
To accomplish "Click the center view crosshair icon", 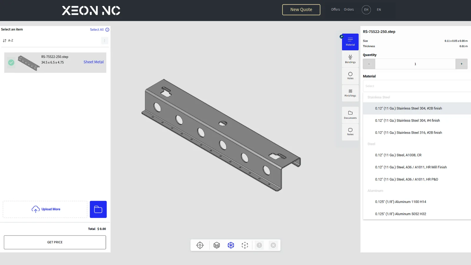I will [x=200, y=245].
